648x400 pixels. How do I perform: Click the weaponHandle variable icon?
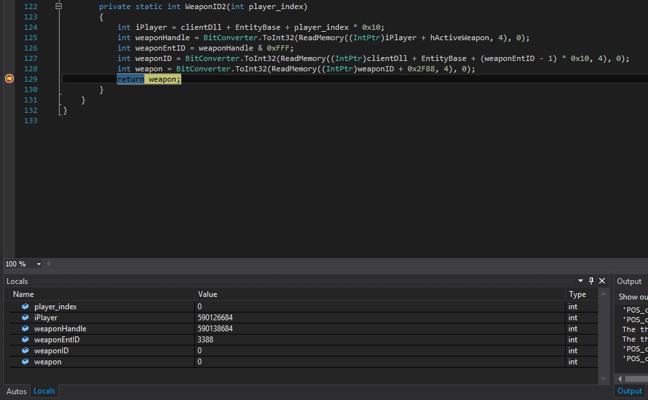[x=25, y=329]
